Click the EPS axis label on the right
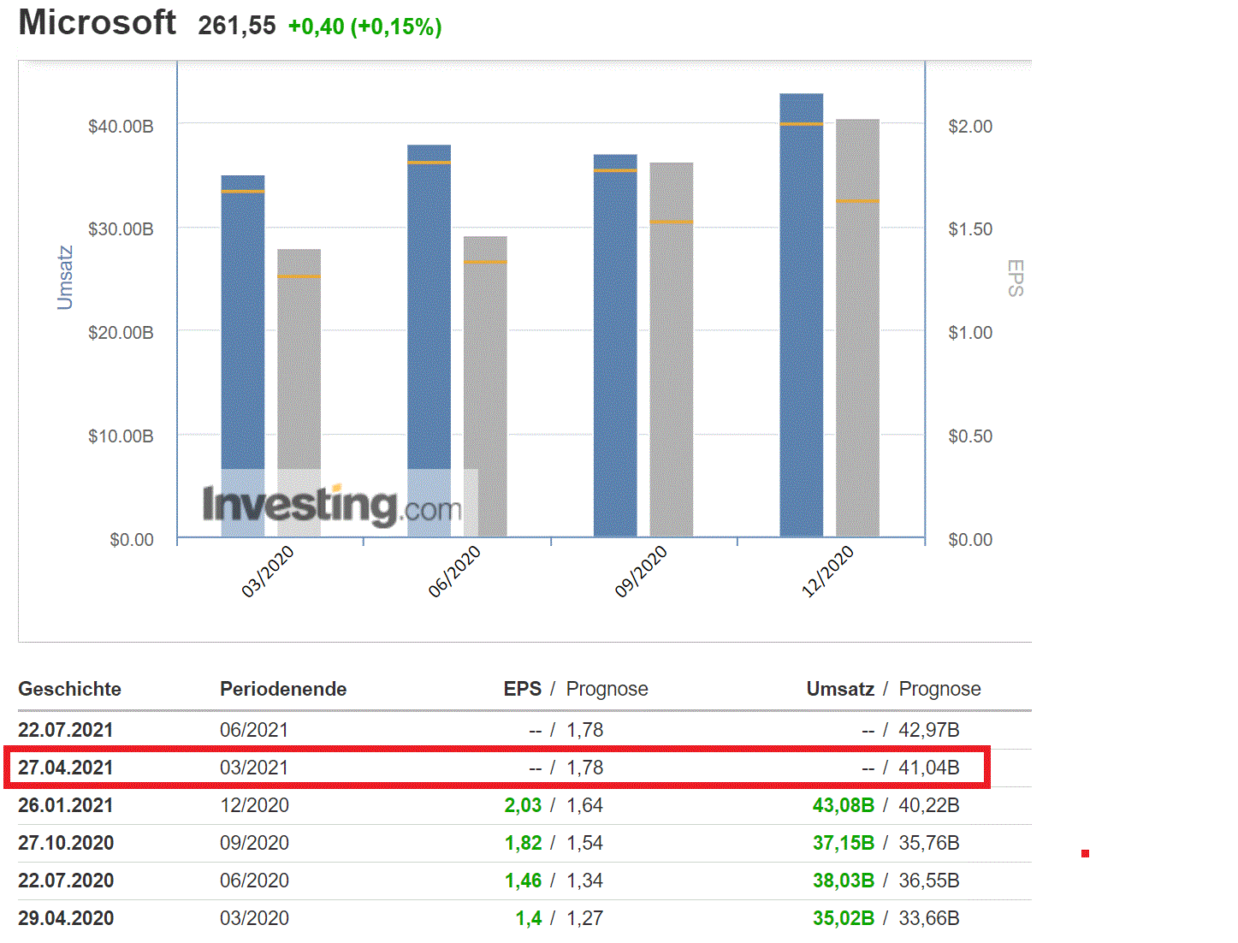 pos(1015,276)
